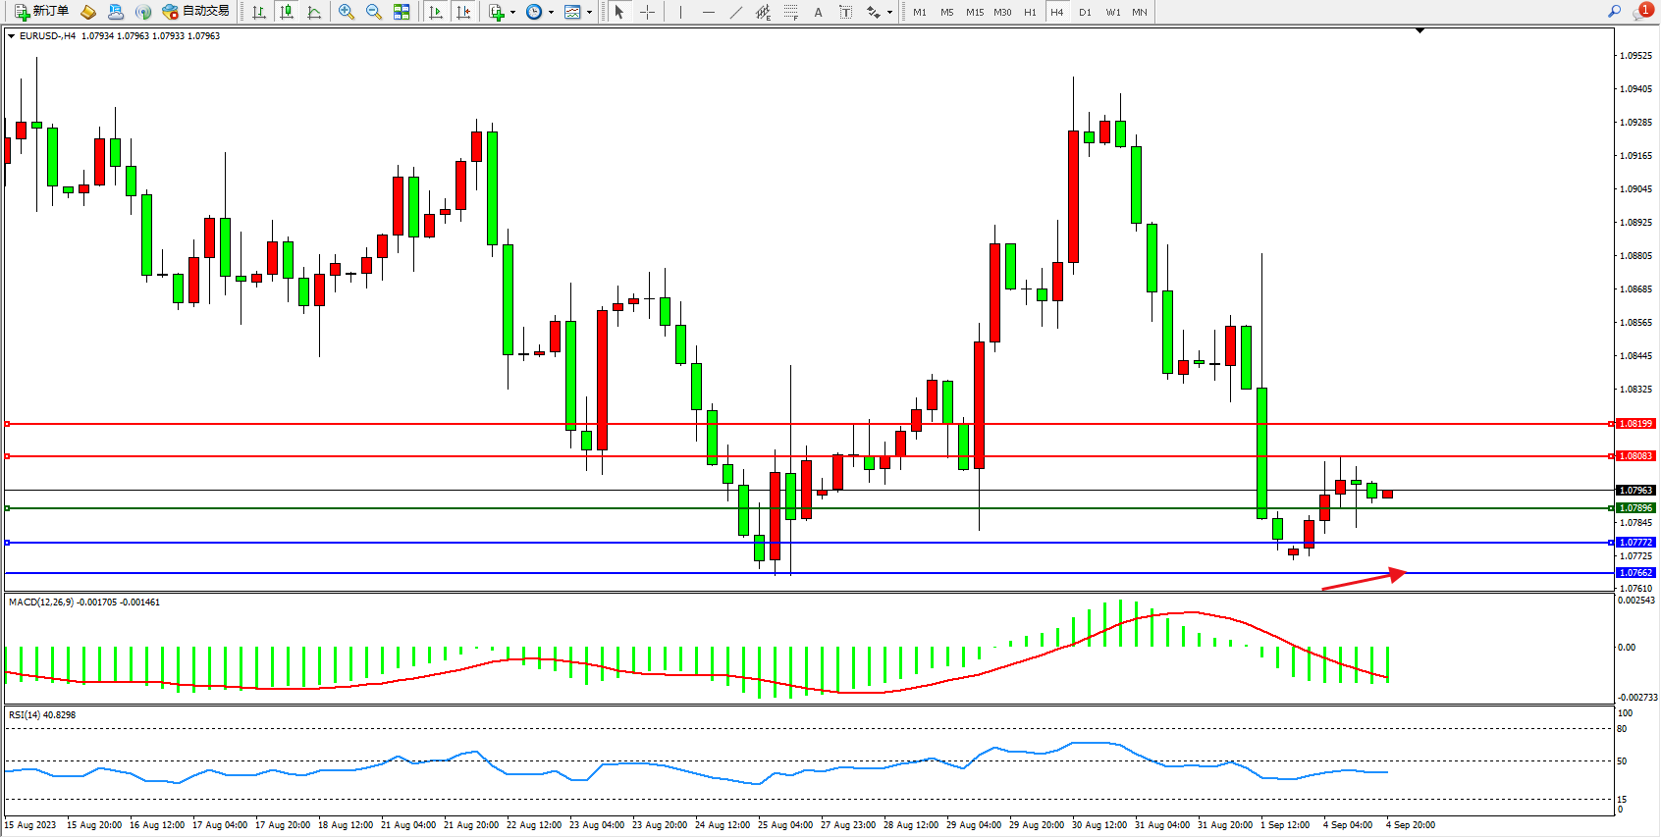Tile chart windows with grid icon
This screenshot has height=838, width=1661.
coord(402,12)
